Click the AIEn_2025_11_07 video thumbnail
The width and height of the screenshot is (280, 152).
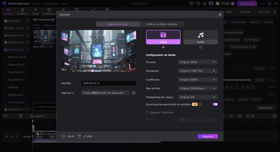[45, 37]
